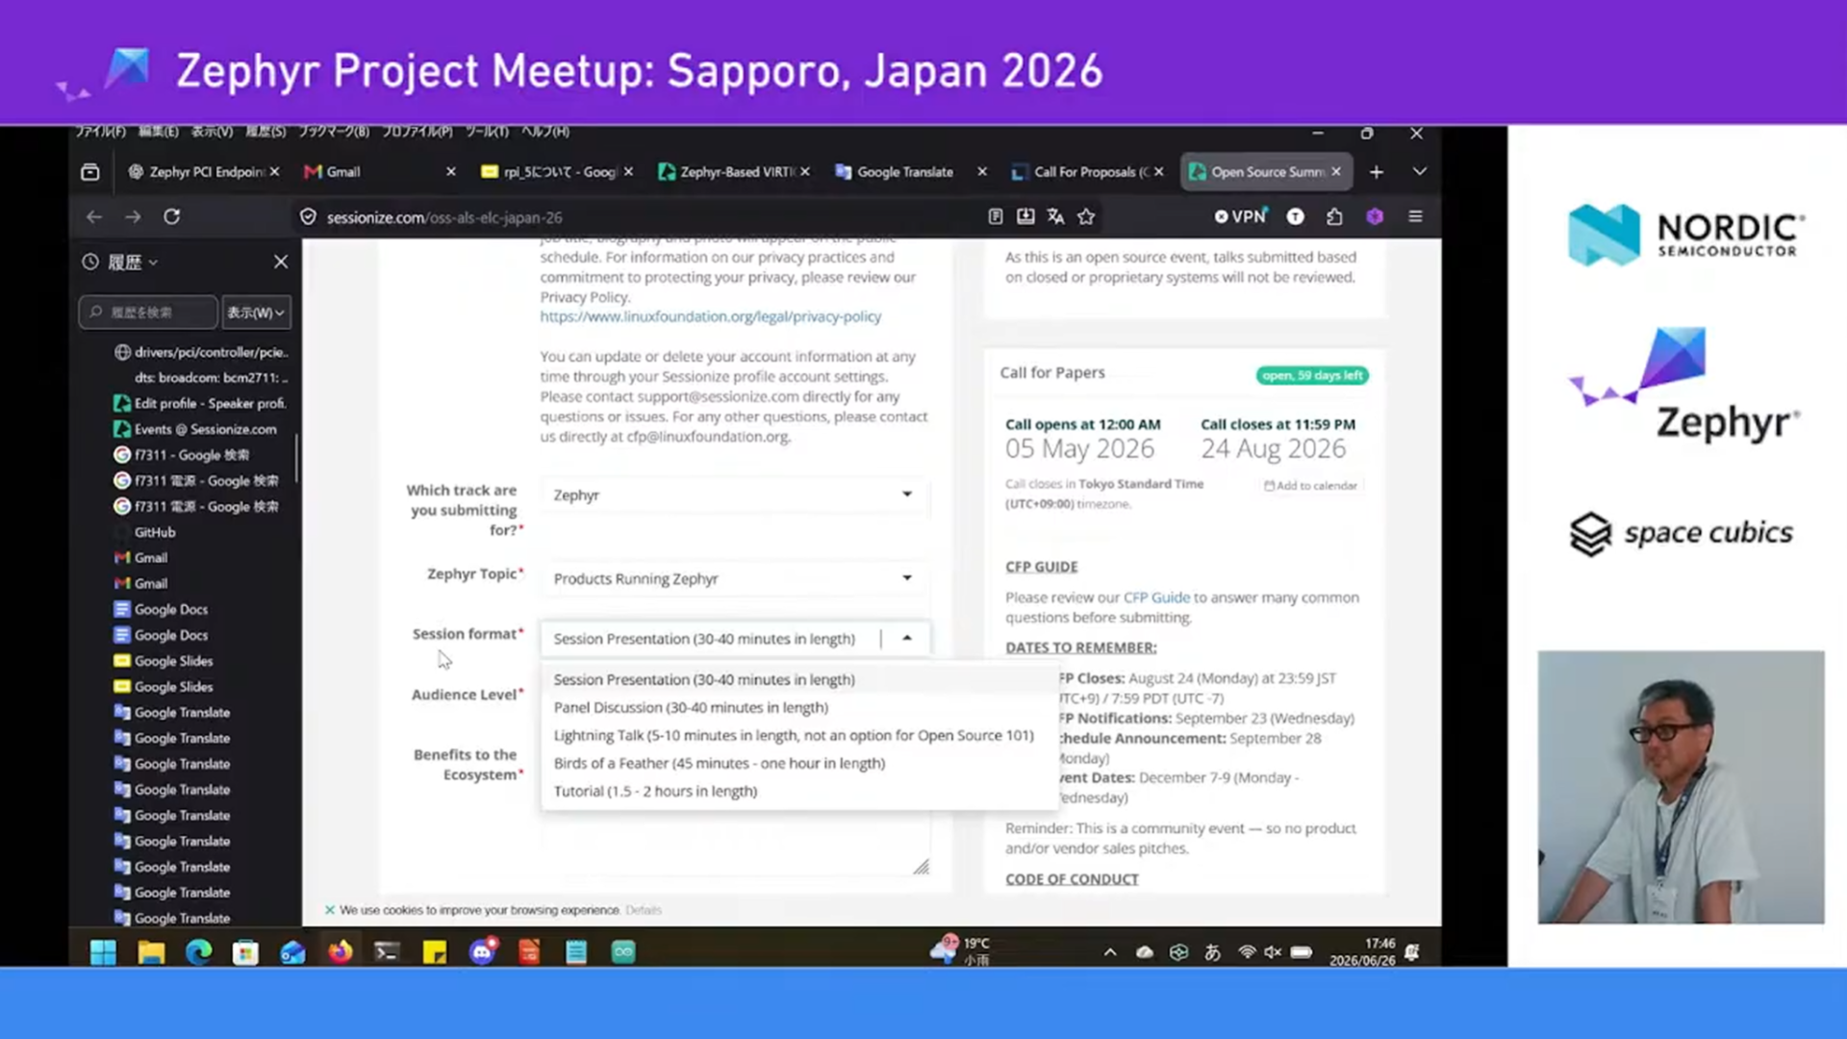This screenshot has width=1847, height=1039.
Task: Switch to the Call For Proposals tab
Action: click(x=1087, y=172)
